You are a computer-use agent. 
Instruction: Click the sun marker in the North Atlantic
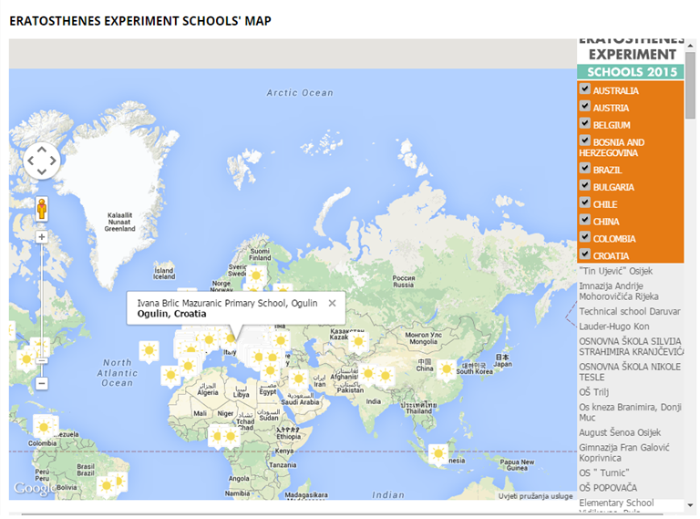point(149,350)
